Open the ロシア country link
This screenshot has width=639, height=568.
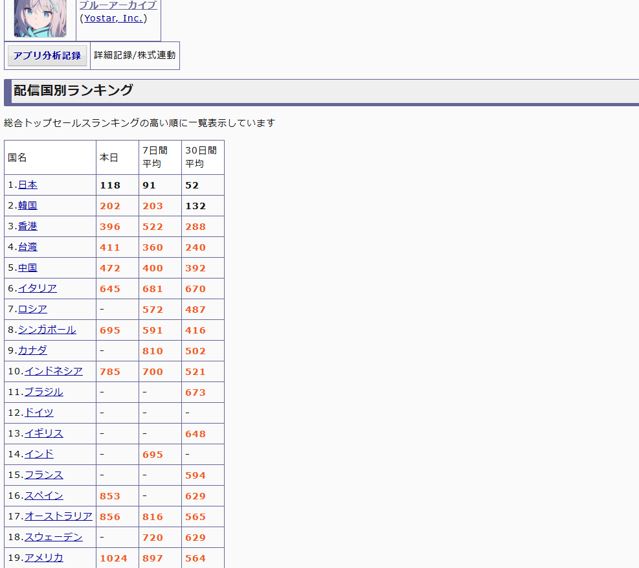pos(32,309)
